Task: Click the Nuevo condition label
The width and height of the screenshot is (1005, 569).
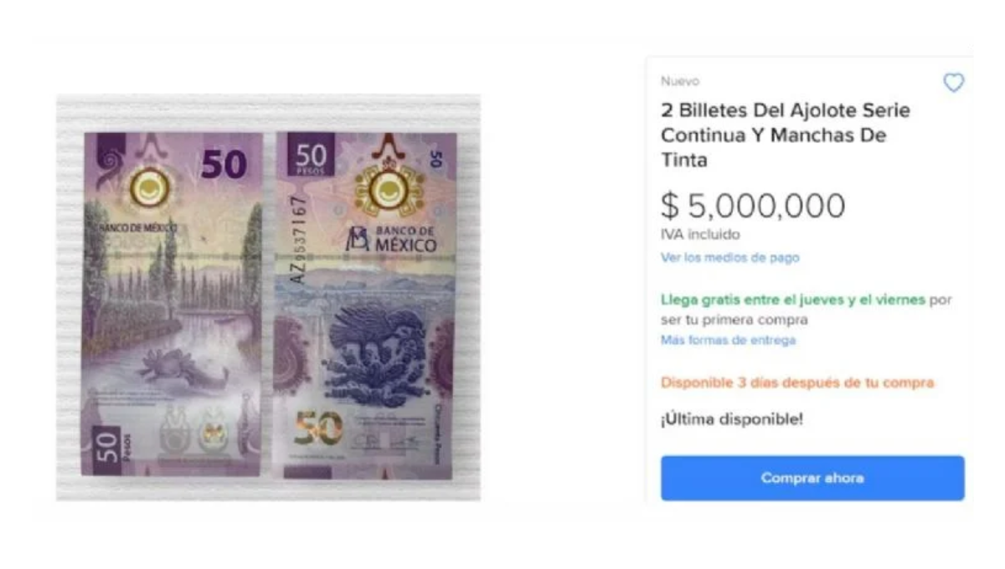Action: [680, 81]
